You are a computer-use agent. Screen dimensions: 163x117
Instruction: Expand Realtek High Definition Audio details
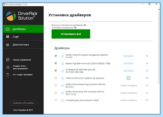pyautogui.click(x=147, y=63)
